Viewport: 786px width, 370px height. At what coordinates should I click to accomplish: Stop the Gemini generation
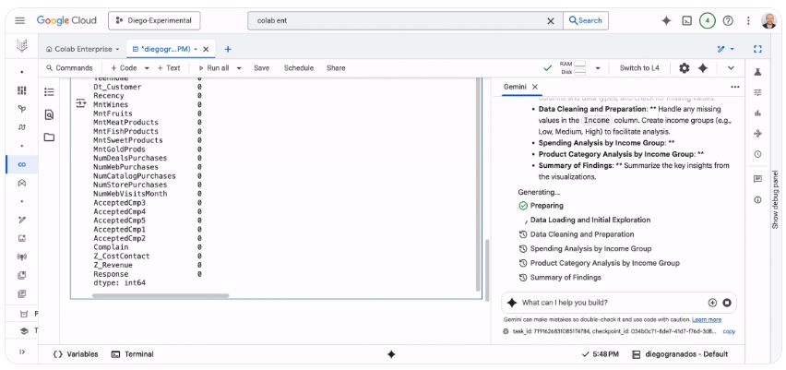[727, 303]
